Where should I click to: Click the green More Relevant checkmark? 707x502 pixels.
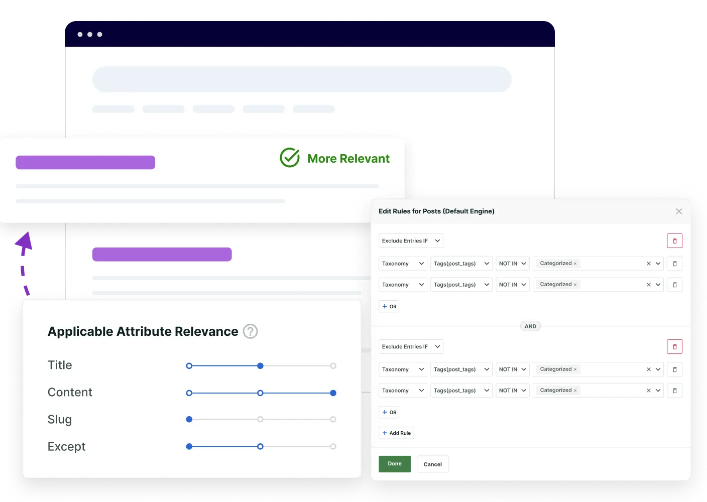pos(289,158)
